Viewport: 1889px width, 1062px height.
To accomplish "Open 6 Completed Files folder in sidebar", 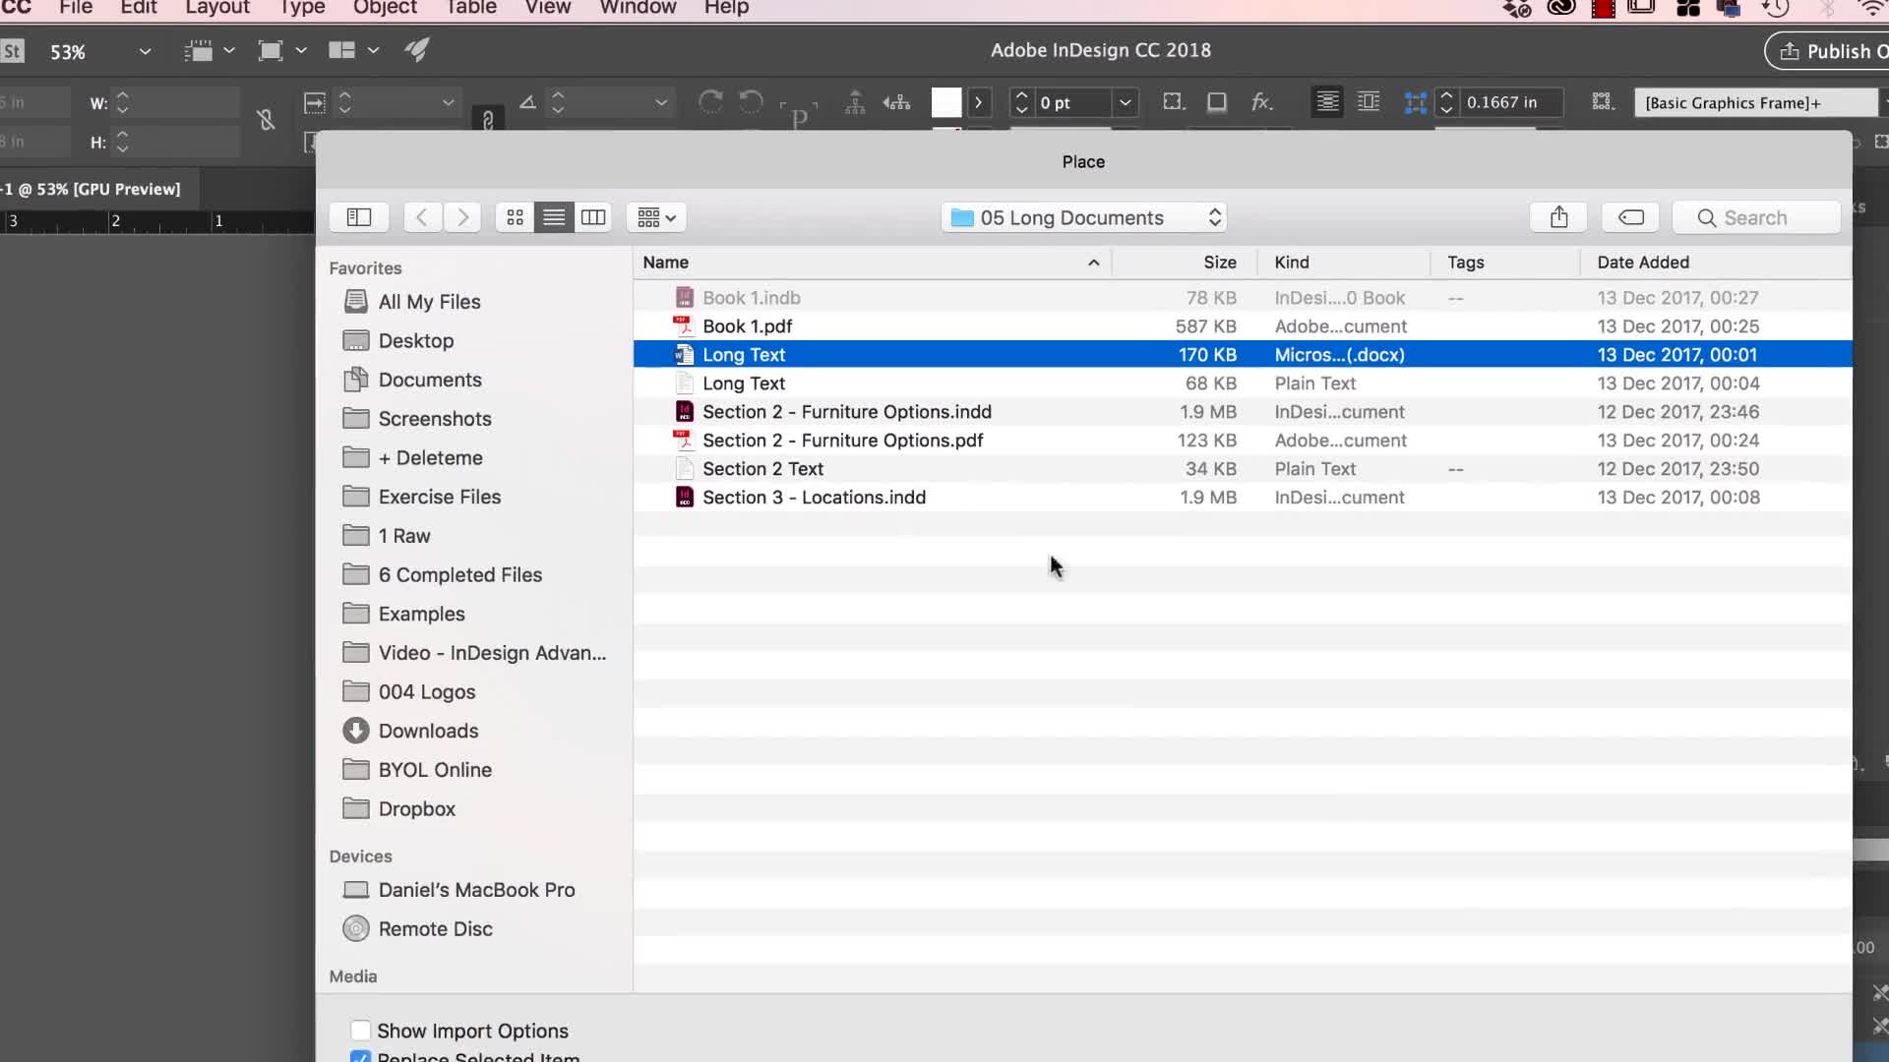I will click(x=460, y=574).
